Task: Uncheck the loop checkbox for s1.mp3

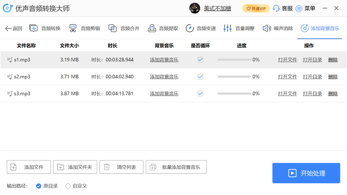Action: [200, 60]
